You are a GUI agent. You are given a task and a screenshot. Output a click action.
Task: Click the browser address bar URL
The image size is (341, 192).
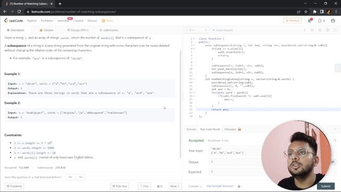coord(74,12)
